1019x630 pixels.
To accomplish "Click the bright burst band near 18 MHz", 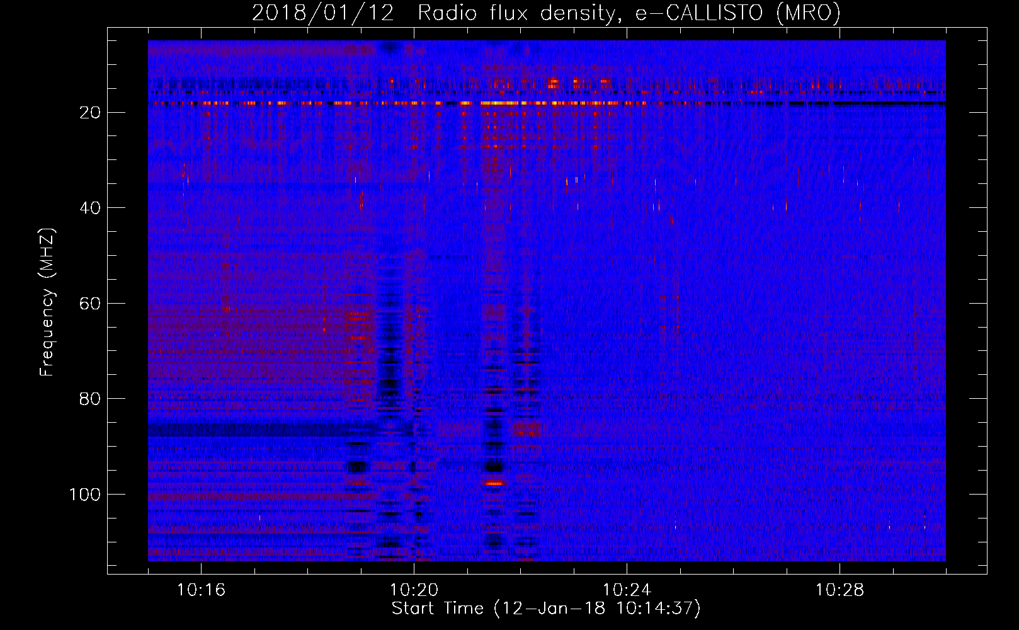I will point(547,103).
